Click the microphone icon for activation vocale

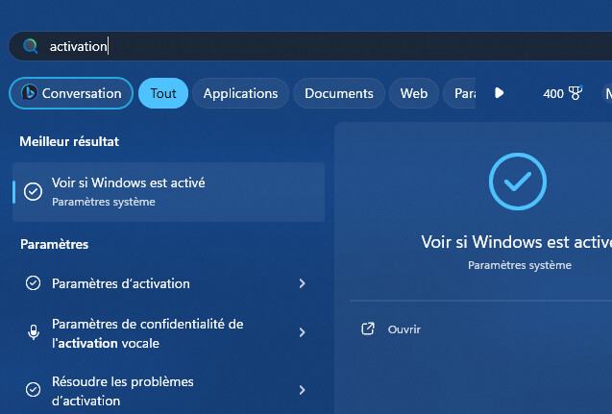pos(33,332)
